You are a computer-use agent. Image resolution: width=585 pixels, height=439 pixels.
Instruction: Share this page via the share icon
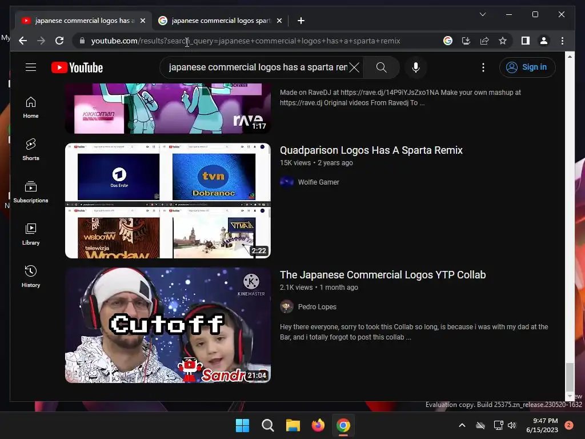[484, 41]
